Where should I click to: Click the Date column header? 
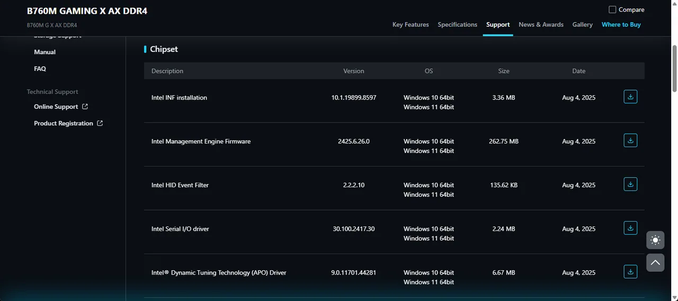[579, 71]
